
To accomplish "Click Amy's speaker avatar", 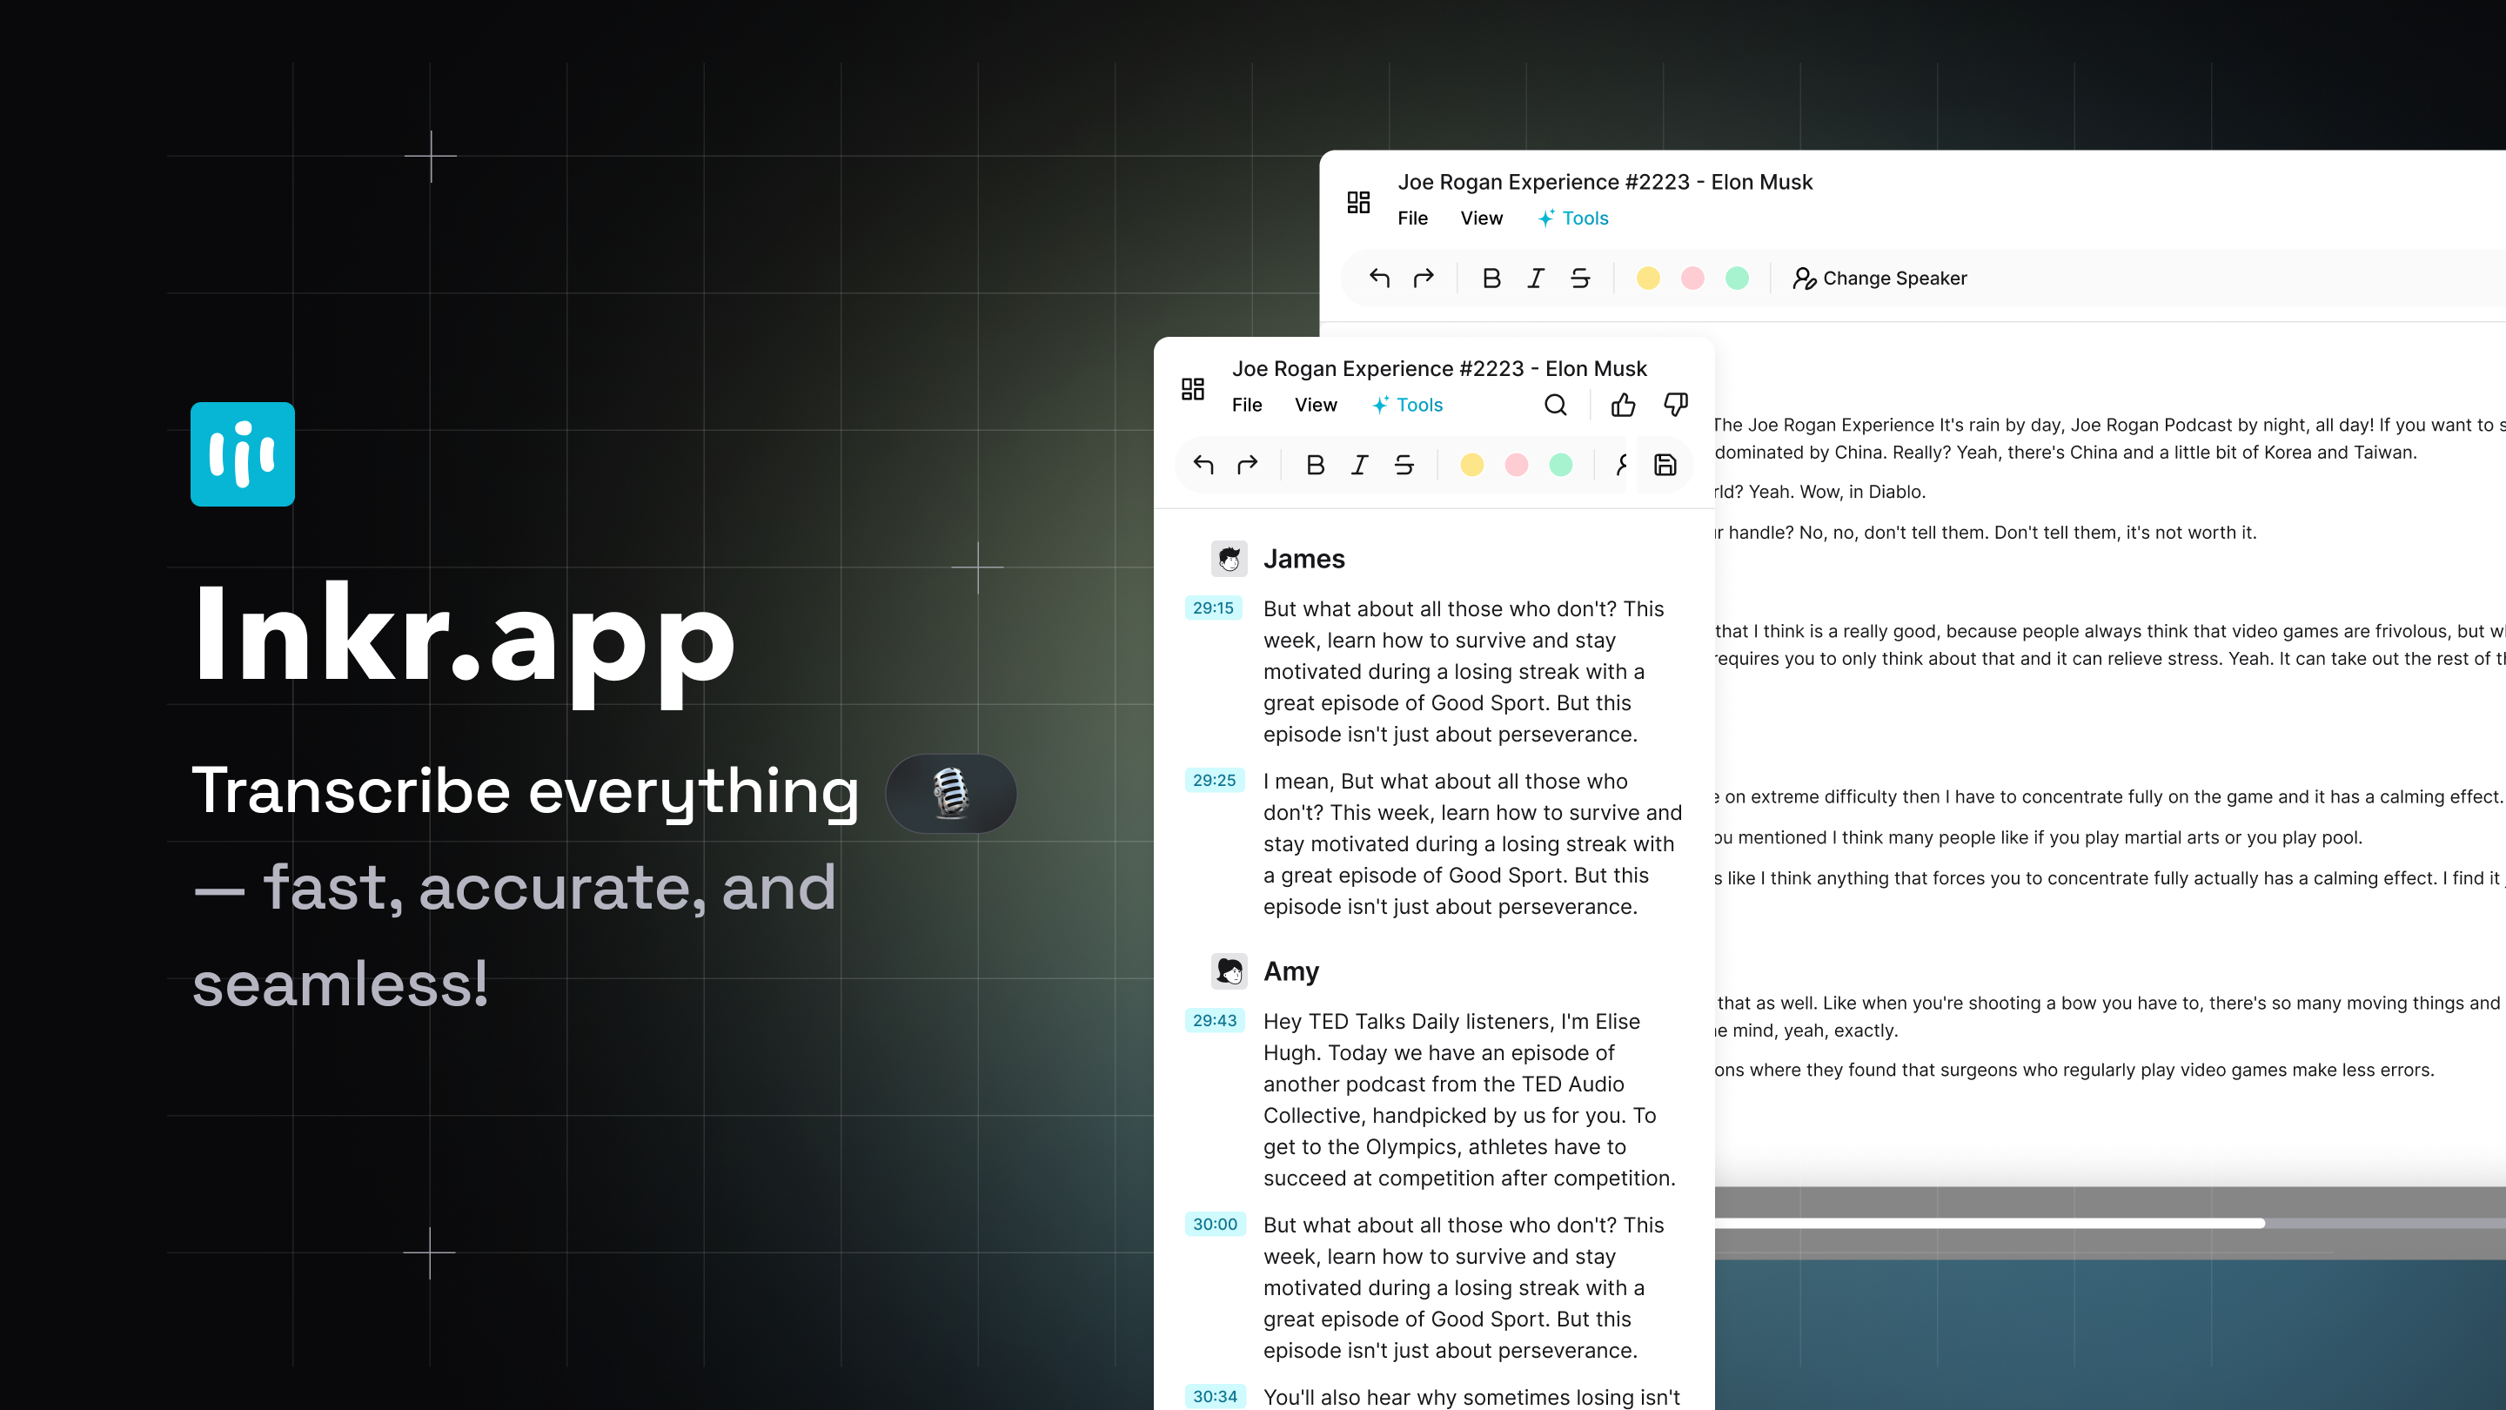I will coord(1230,971).
